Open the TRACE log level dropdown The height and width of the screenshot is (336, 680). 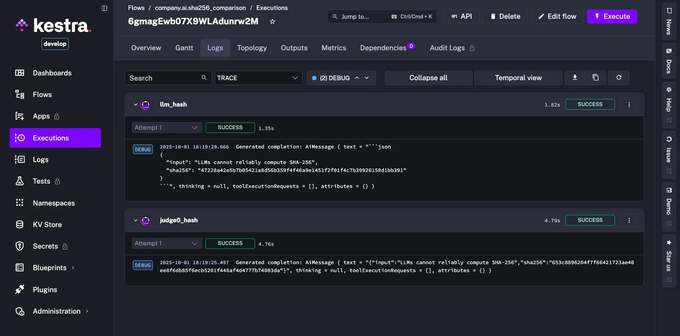[258, 78]
